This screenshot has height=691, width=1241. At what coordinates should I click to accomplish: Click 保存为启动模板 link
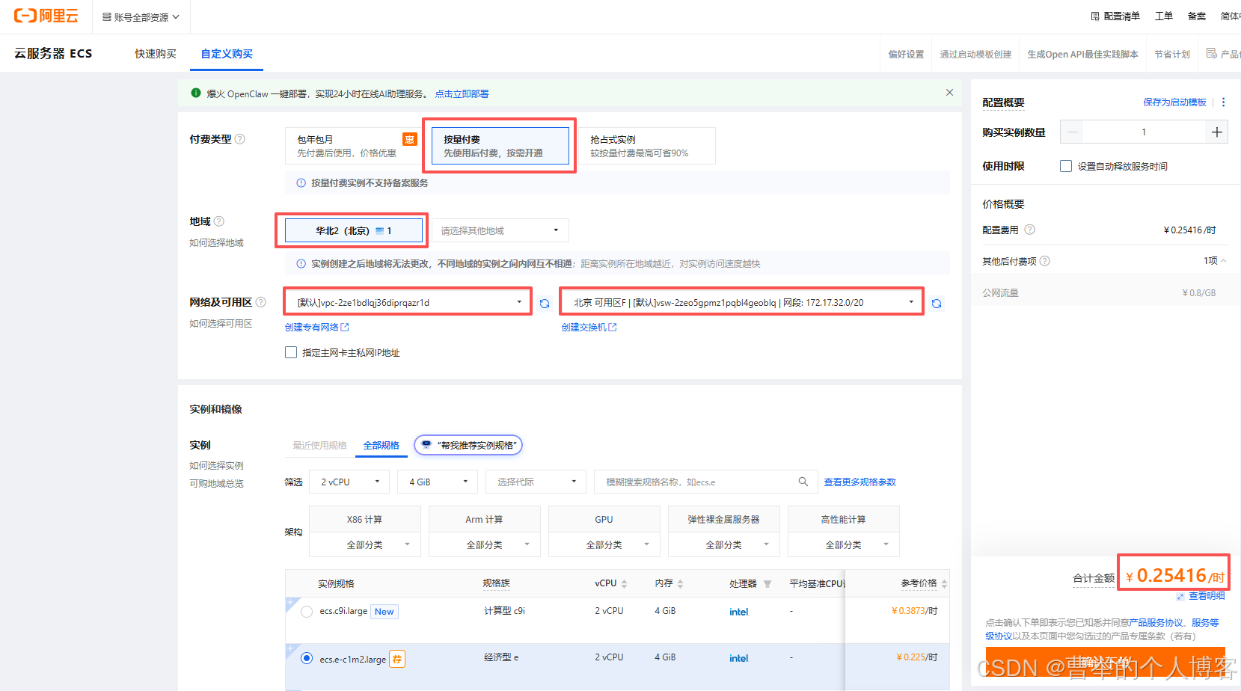coord(1174,102)
